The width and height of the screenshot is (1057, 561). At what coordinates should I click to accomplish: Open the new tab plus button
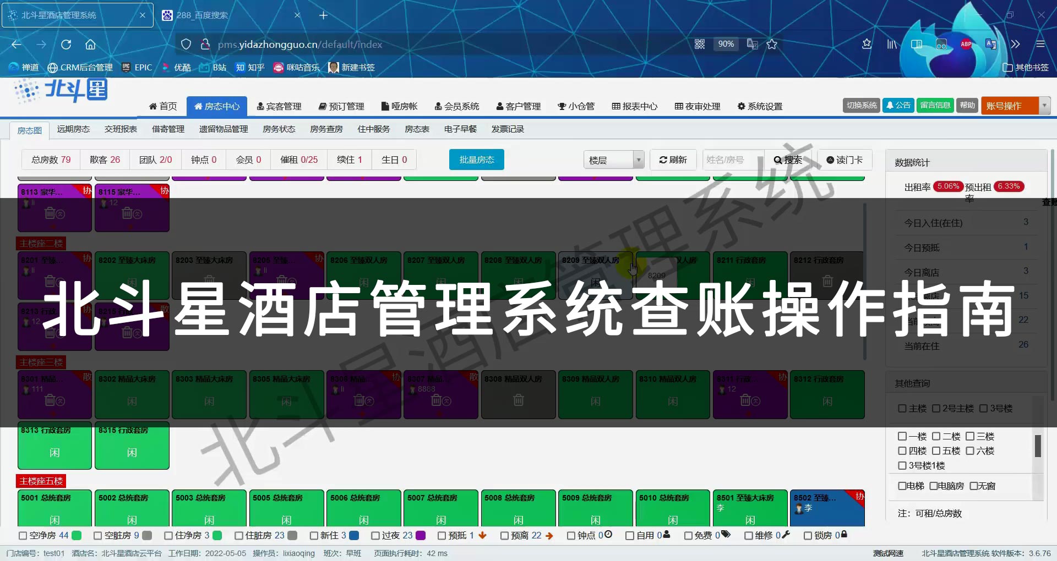point(323,15)
